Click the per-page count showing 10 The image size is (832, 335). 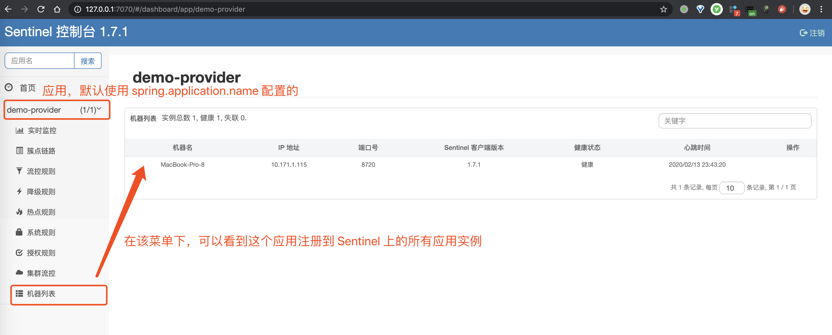click(x=732, y=188)
